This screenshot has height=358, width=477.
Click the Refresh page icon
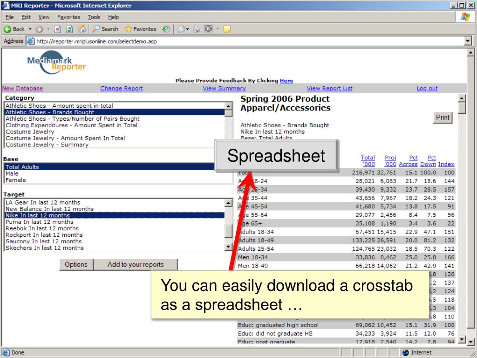pyautogui.click(x=69, y=29)
